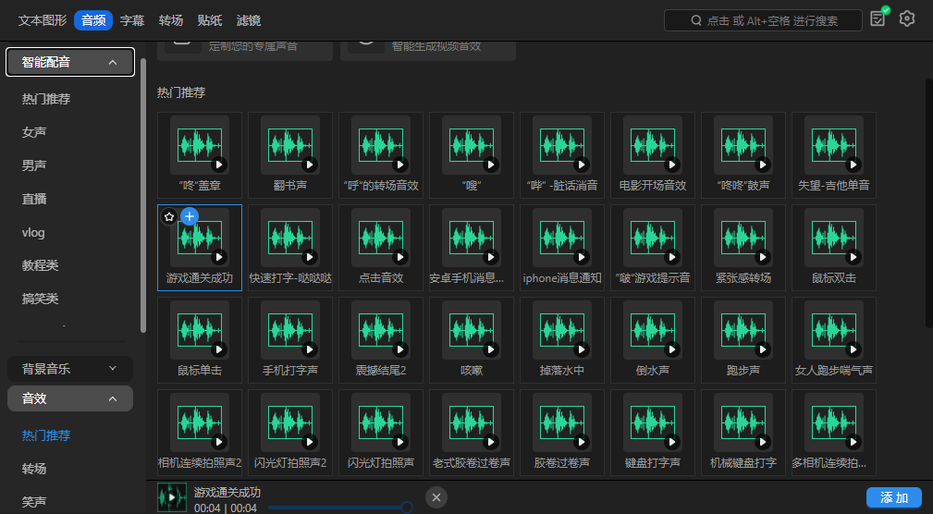Viewport: 933px width, 514px height.
Task: Click the 添加 button
Action: click(x=893, y=497)
